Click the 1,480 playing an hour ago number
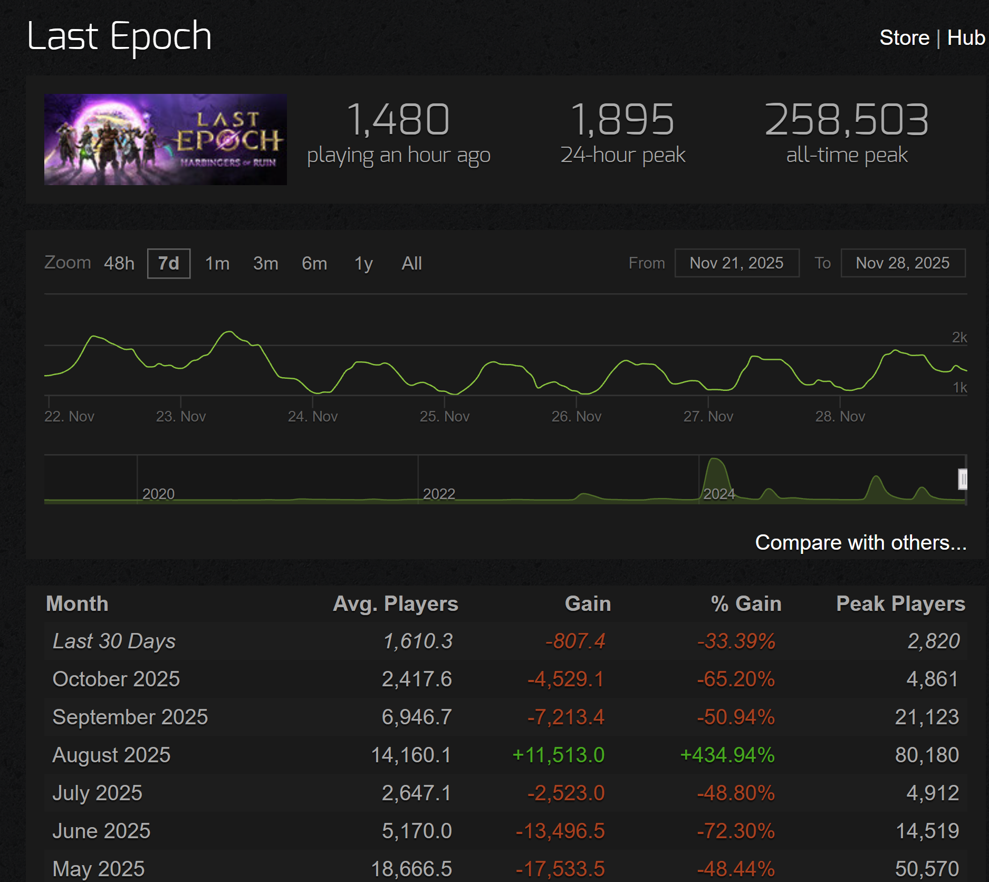The width and height of the screenshot is (989, 882). click(x=399, y=120)
